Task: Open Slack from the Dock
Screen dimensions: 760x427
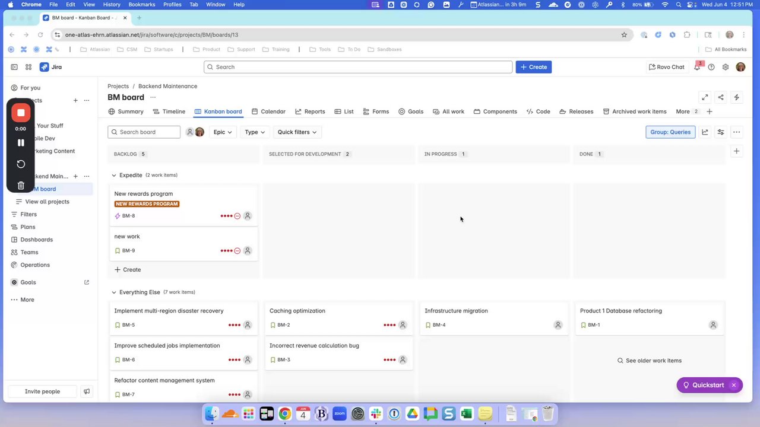Action: point(376,413)
